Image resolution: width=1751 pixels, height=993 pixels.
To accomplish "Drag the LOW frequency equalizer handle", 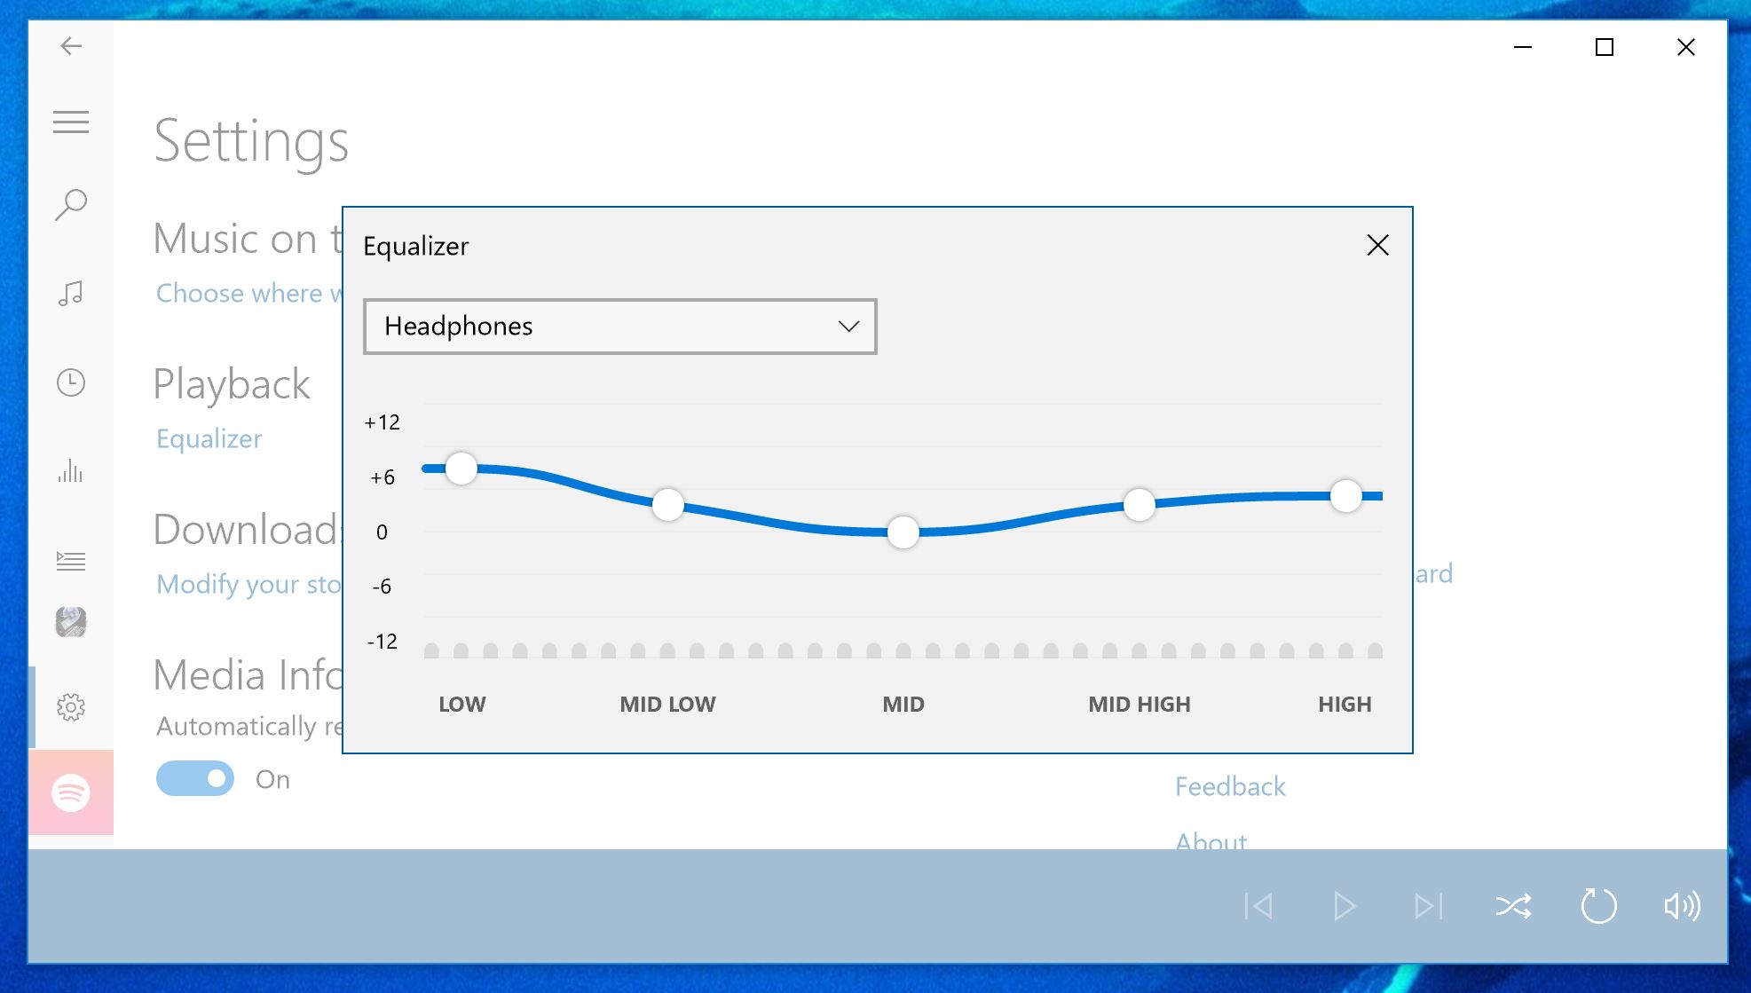I will click(x=463, y=469).
